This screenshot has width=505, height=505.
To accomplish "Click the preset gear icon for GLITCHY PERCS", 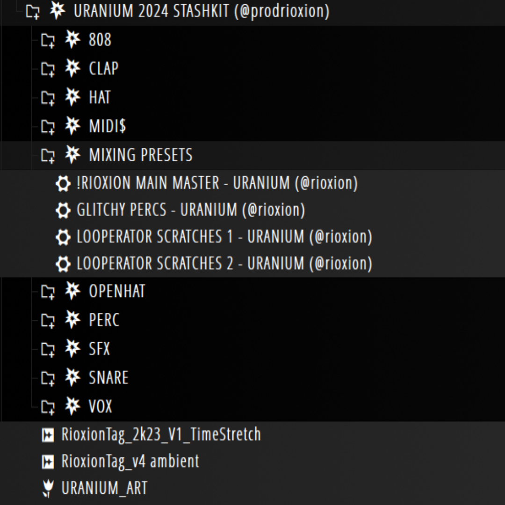I will 63,210.
